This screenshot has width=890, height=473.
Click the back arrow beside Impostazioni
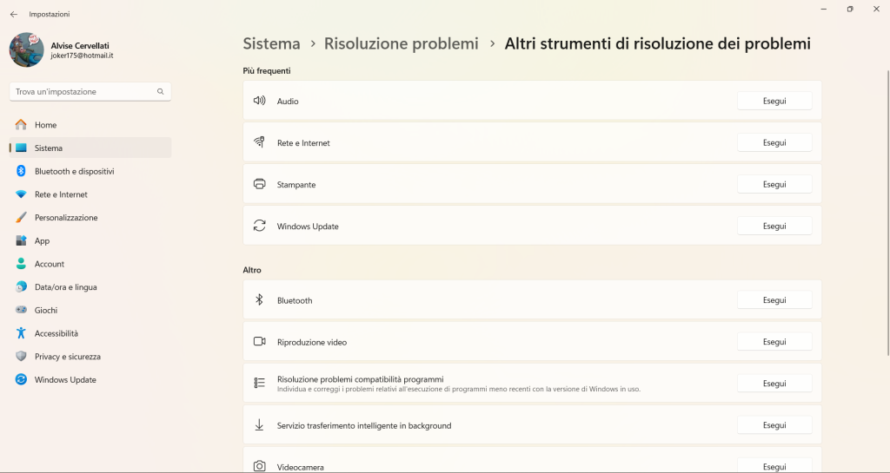(14, 14)
